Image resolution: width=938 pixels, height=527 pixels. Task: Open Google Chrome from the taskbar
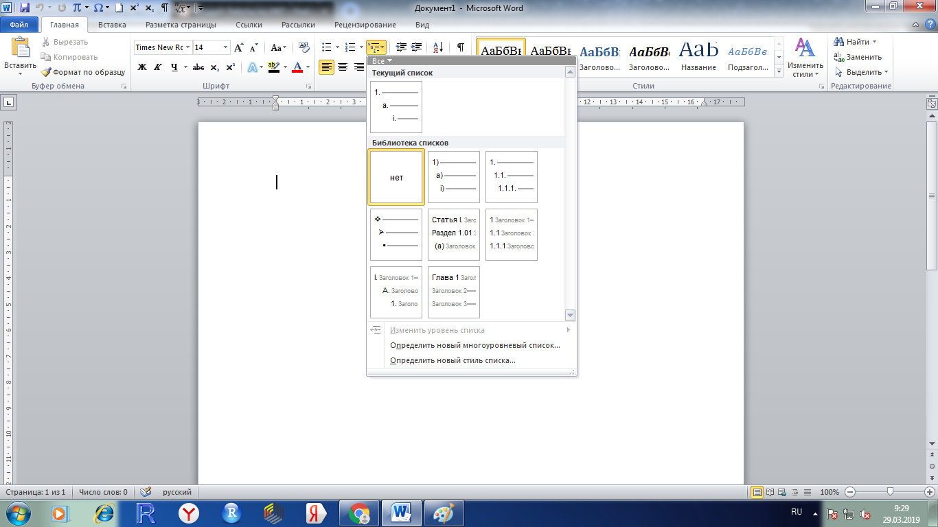[x=359, y=513]
